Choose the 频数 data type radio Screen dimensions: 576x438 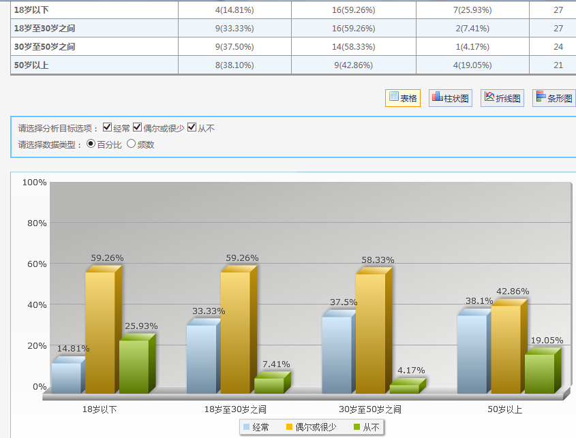pyautogui.click(x=131, y=144)
